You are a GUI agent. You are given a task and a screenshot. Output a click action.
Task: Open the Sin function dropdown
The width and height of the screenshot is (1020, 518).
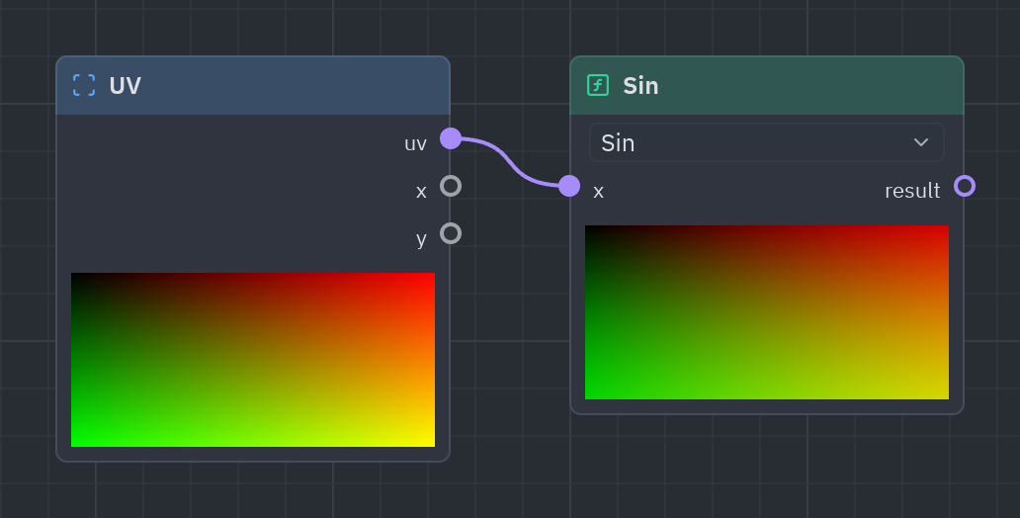point(766,142)
